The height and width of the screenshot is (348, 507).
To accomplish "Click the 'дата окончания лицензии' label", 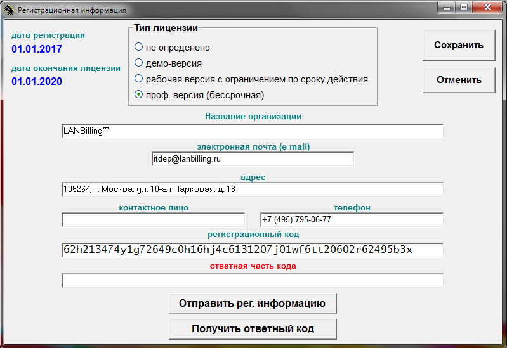I will point(66,68).
